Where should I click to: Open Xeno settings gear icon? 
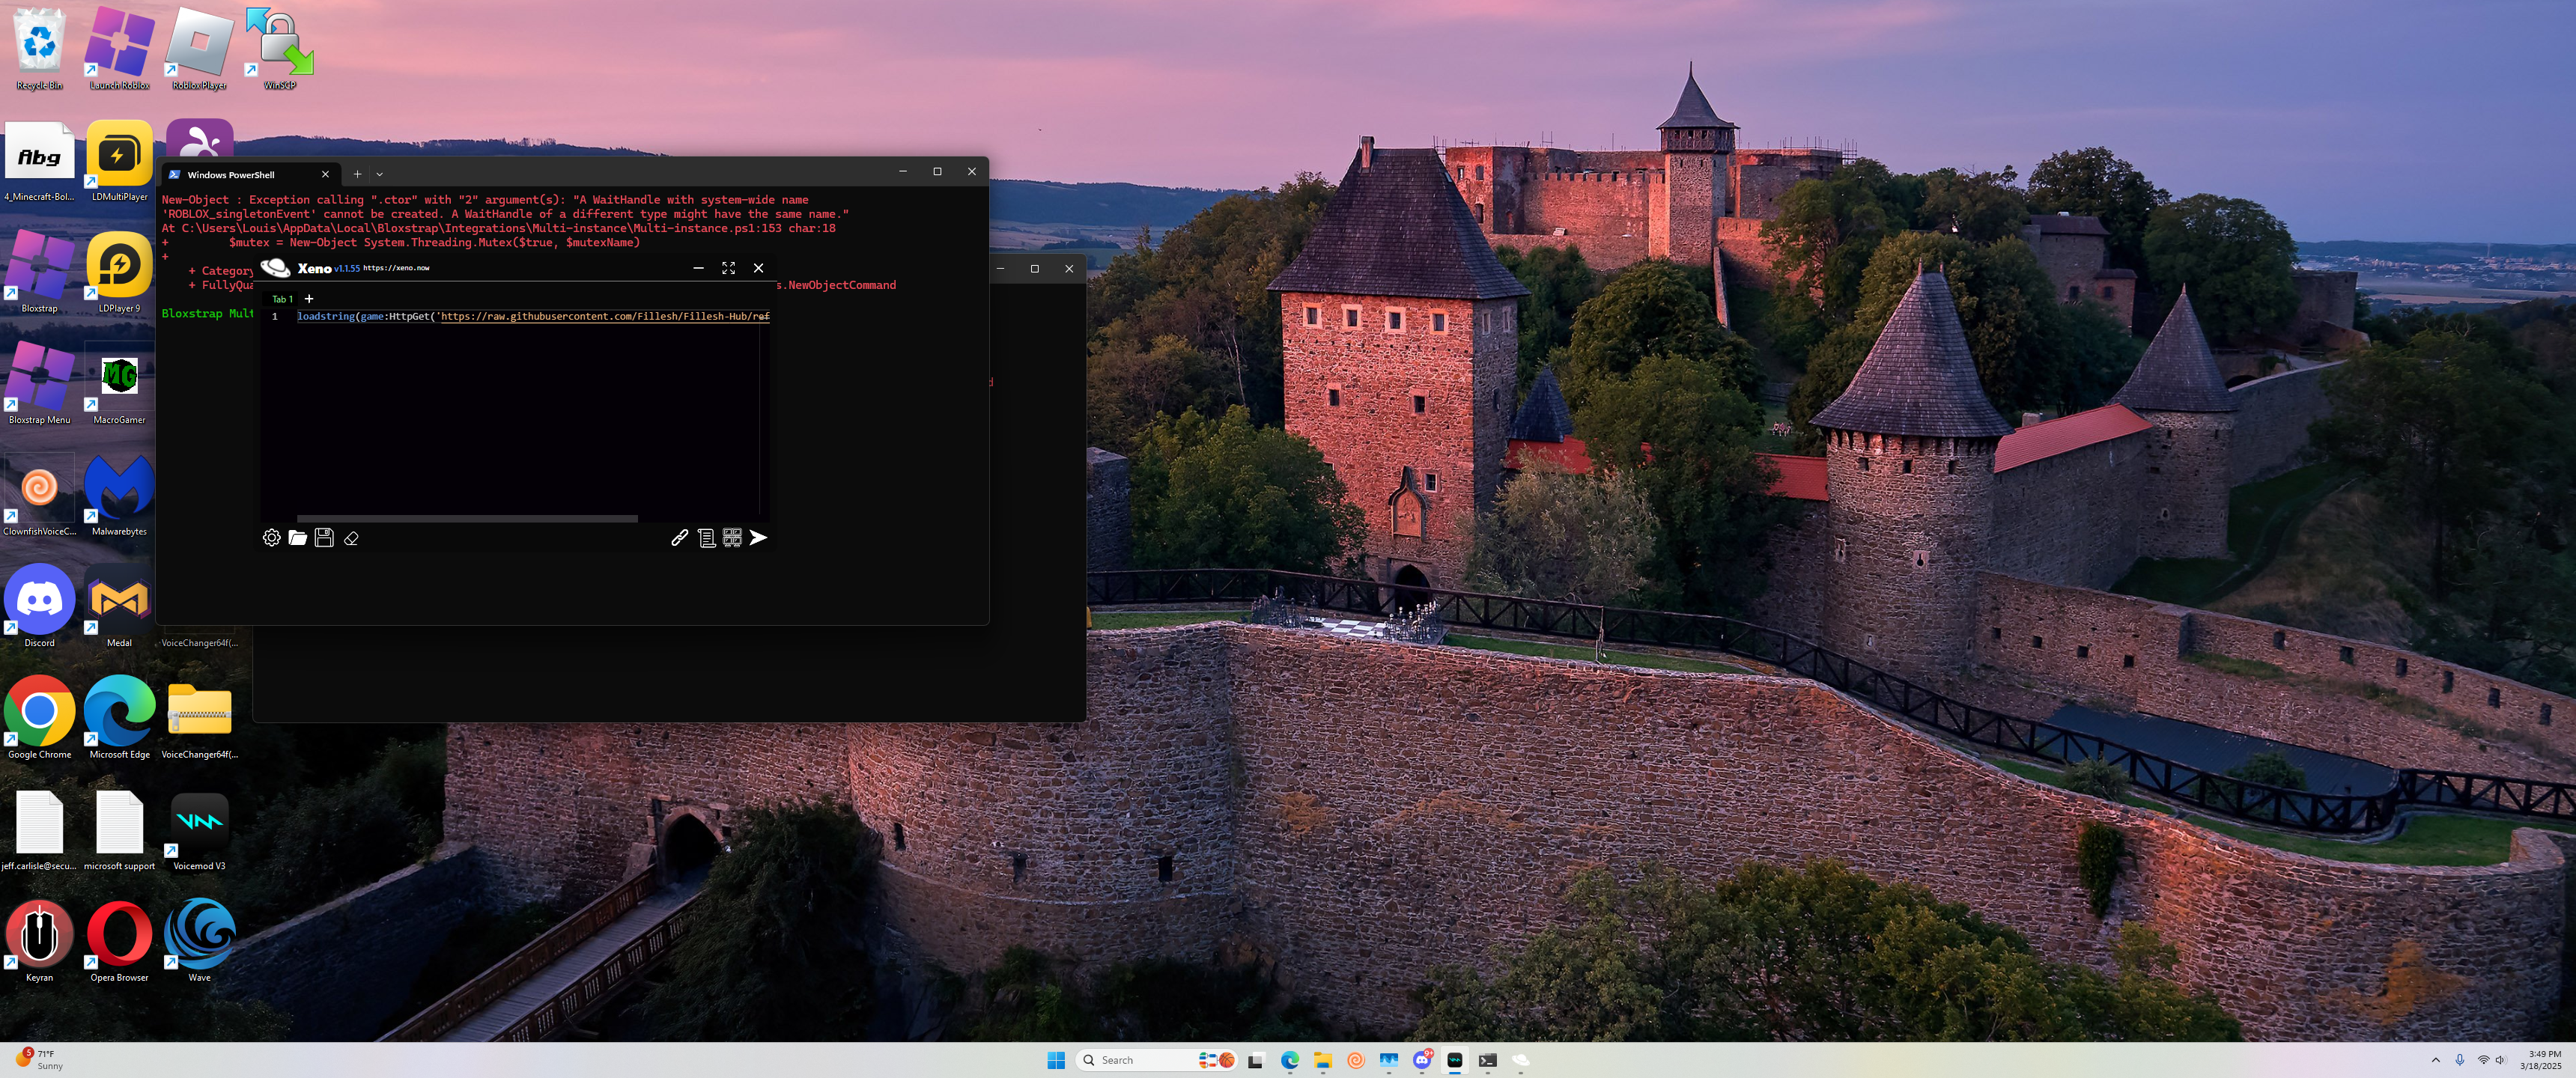[271, 538]
